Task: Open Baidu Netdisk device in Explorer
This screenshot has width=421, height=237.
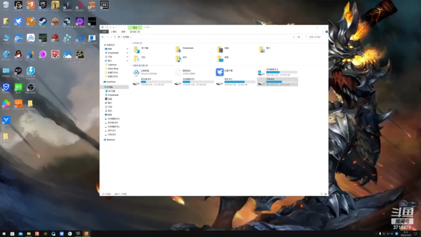Action: point(145,72)
